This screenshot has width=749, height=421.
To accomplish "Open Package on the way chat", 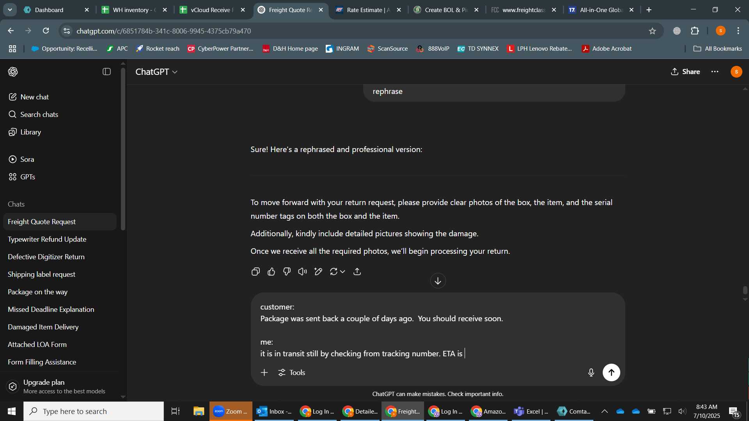I will click(60, 292).
